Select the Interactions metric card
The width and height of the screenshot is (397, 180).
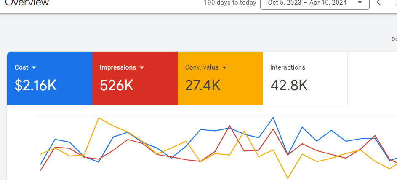305,78
